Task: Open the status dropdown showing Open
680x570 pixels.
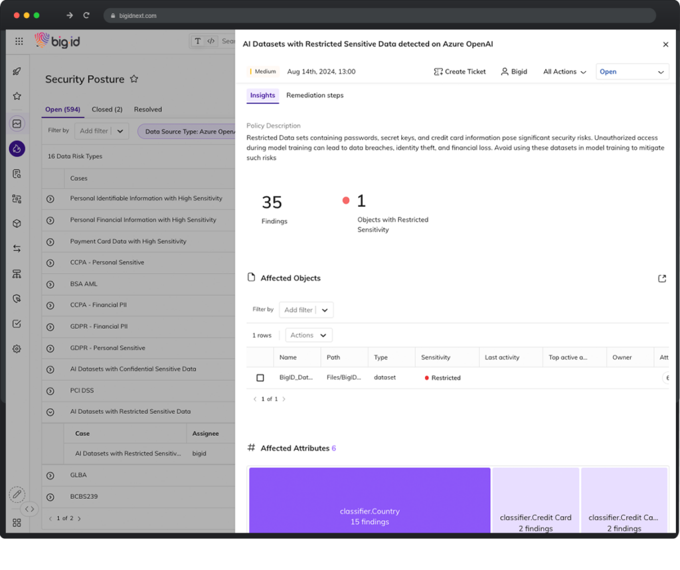Action: tap(632, 72)
